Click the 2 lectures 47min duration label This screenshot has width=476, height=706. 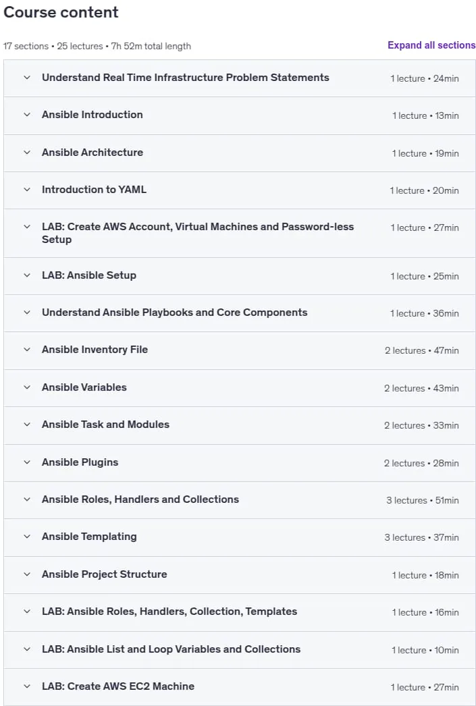tap(422, 350)
